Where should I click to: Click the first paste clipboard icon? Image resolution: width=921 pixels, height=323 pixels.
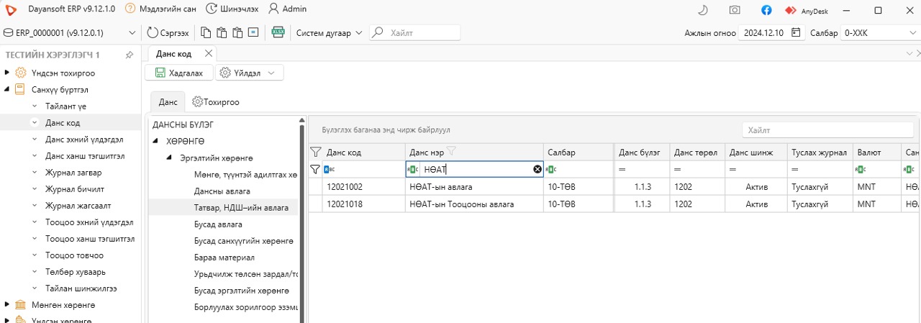click(x=222, y=32)
